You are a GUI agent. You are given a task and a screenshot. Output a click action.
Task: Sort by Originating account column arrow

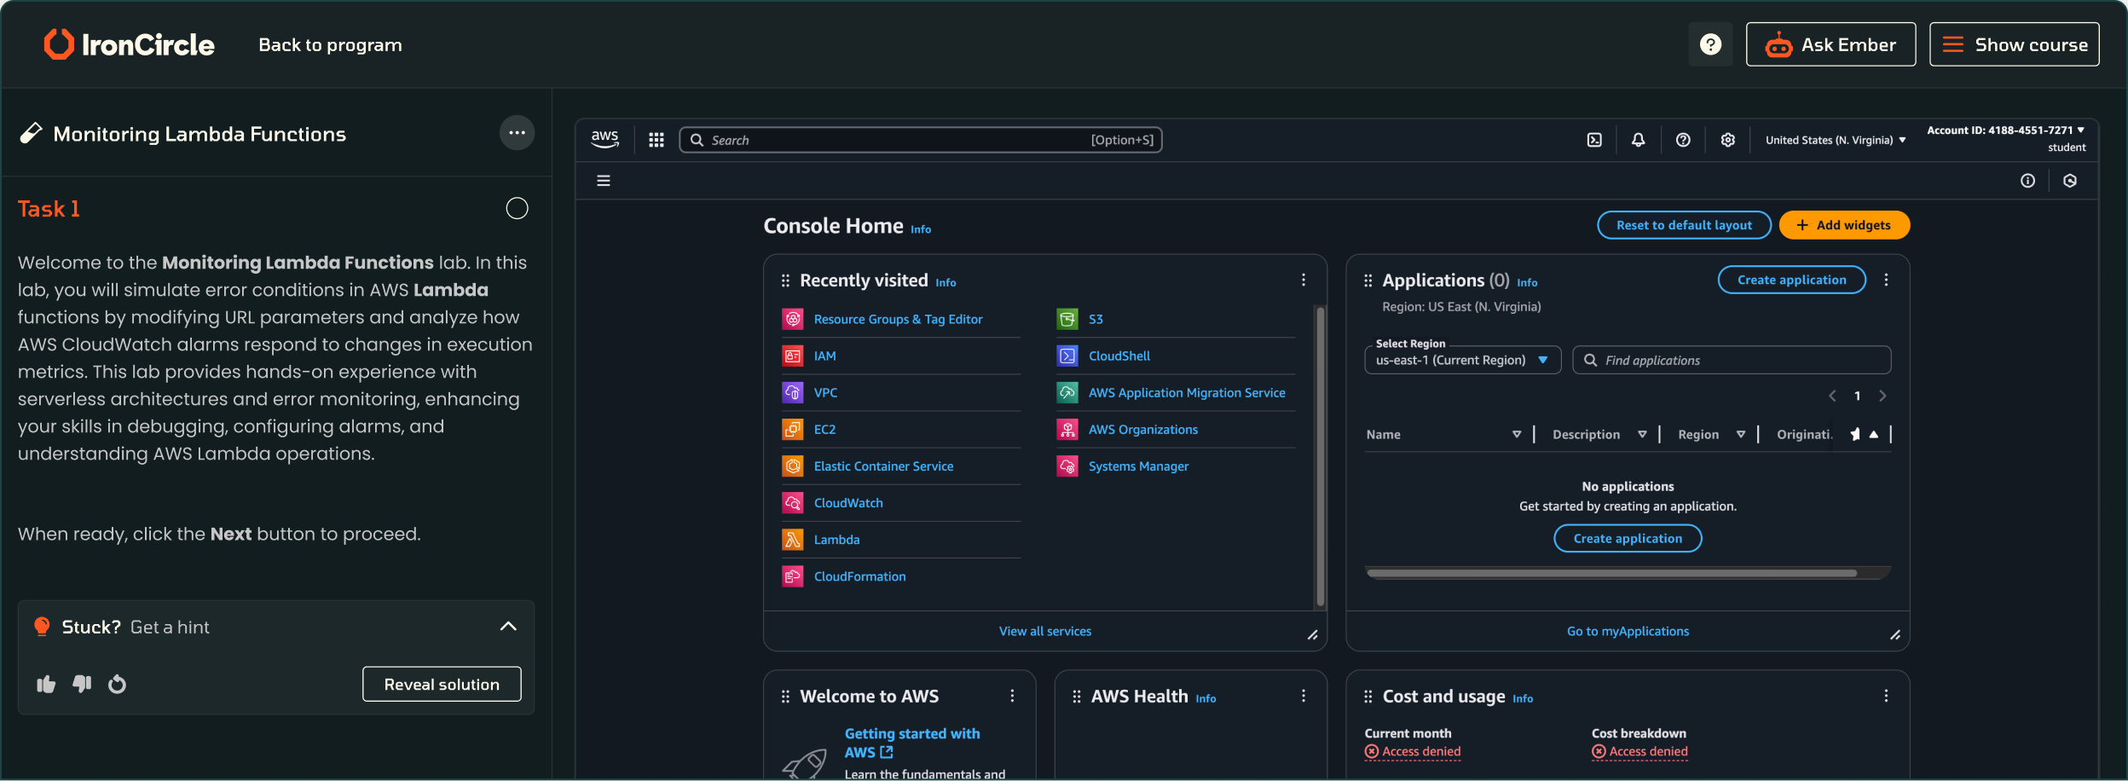(1874, 435)
